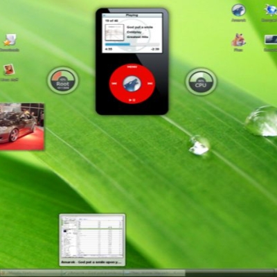
Task: Select the Amarok taskbar window entry
Action: click(x=93, y=273)
